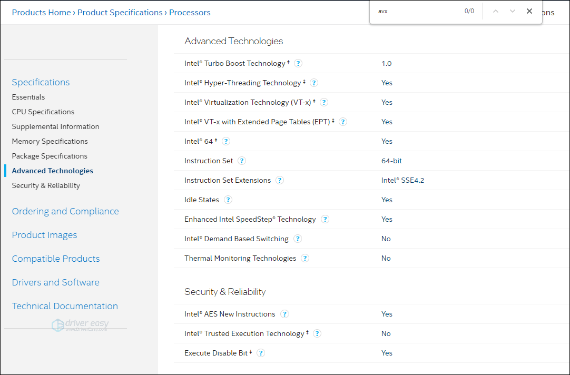Image resolution: width=570 pixels, height=375 pixels.
Task: Jump to Supplemental Information section
Action: 56,126
